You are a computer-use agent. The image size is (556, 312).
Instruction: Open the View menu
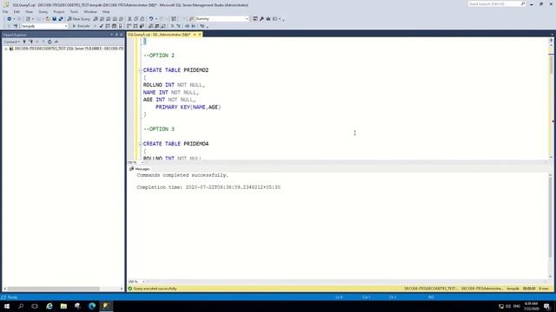click(x=29, y=11)
